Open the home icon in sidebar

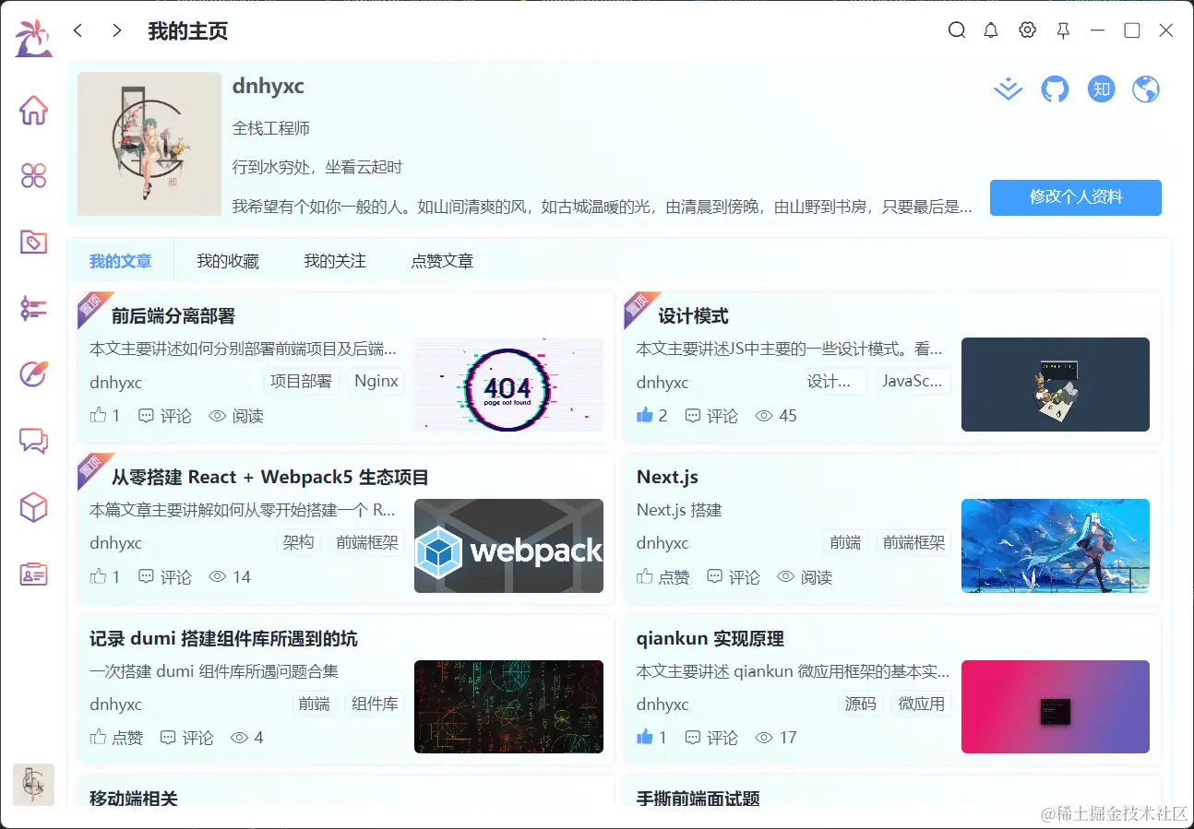[x=33, y=111]
